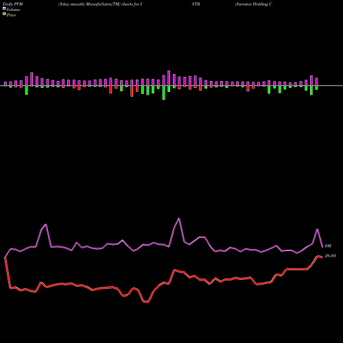Click the '0M' volume value label
The width and height of the screenshot is (343, 343).
328,246
